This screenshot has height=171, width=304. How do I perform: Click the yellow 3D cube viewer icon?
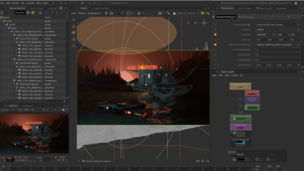tap(106, 13)
